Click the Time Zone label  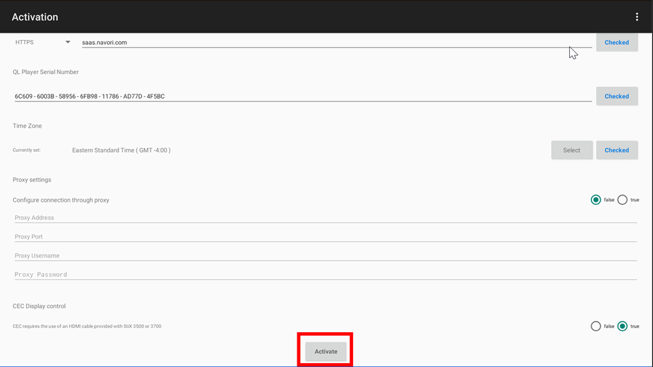pyautogui.click(x=27, y=126)
